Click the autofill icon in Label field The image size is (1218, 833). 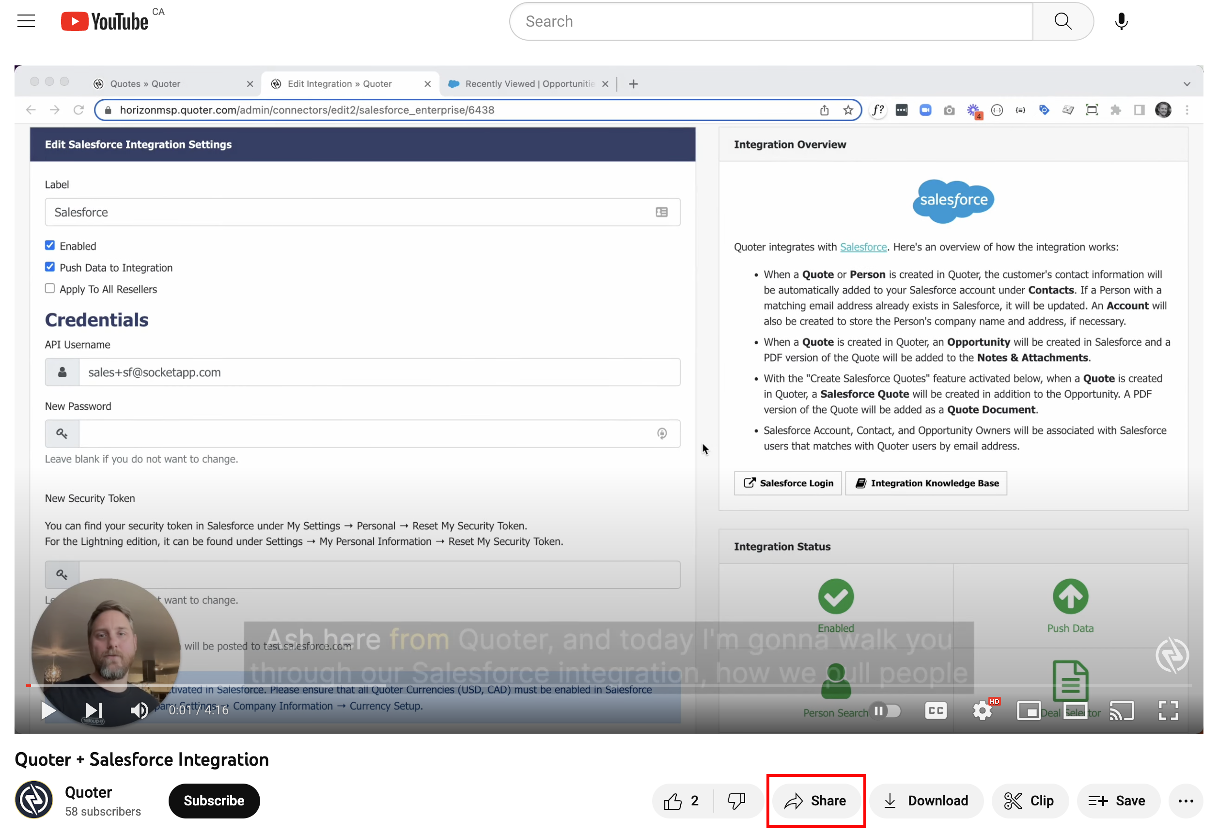661,212
